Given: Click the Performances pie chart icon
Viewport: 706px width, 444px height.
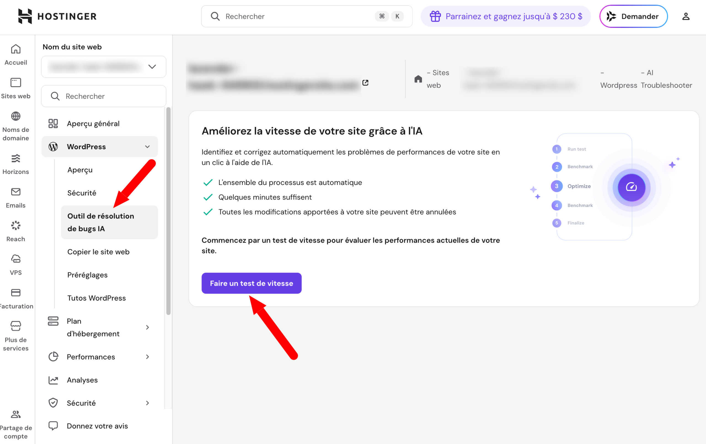Looking at the screenshot, I should 53,357.
